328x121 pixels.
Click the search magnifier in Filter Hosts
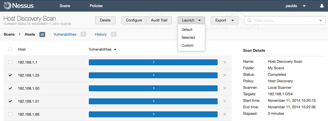(x=249, y=20)
